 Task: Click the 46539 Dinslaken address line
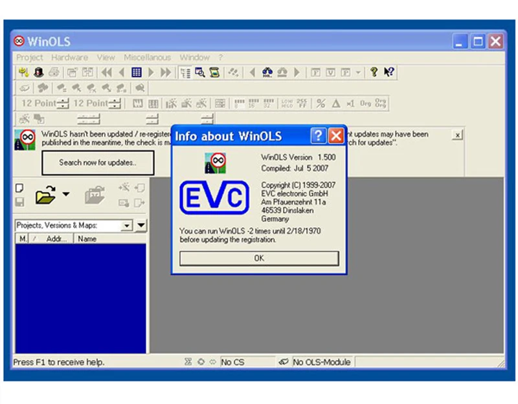pyautogui.click(x=287, y=210)
